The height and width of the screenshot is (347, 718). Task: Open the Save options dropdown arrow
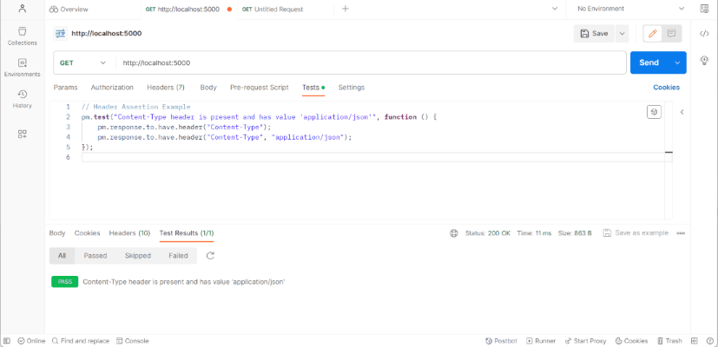pyautogui.click(x=622, y=34)
